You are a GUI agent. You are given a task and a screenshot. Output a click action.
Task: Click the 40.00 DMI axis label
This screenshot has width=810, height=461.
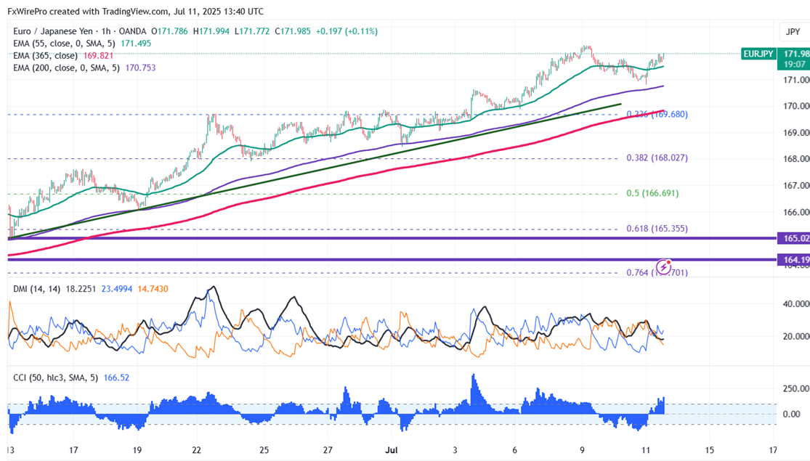coord(796,304)
